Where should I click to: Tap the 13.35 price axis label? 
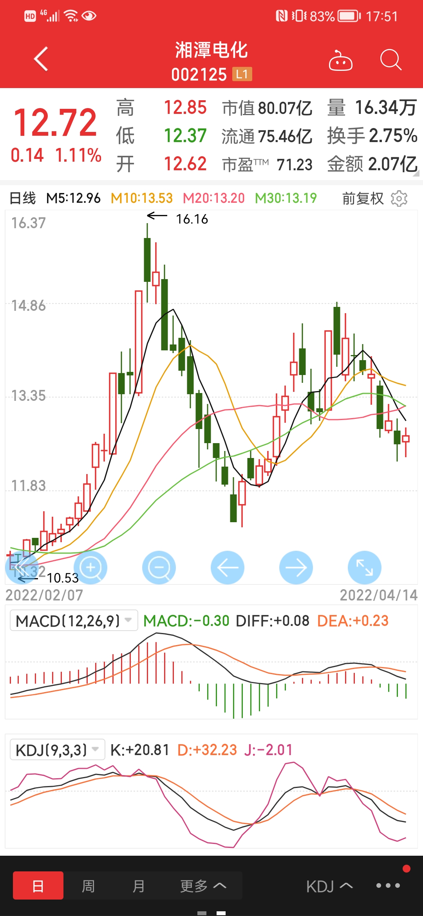point(28,396)
